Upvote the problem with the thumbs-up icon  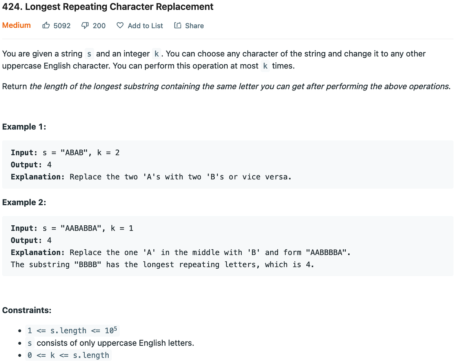pos(46,25)
